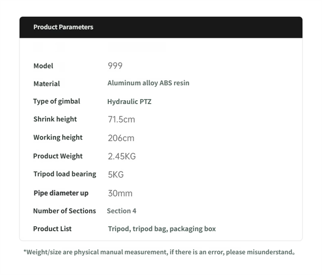The image size is (322, 275).
Task: Click the 5KG load bearing value
Action: [116, 175]
